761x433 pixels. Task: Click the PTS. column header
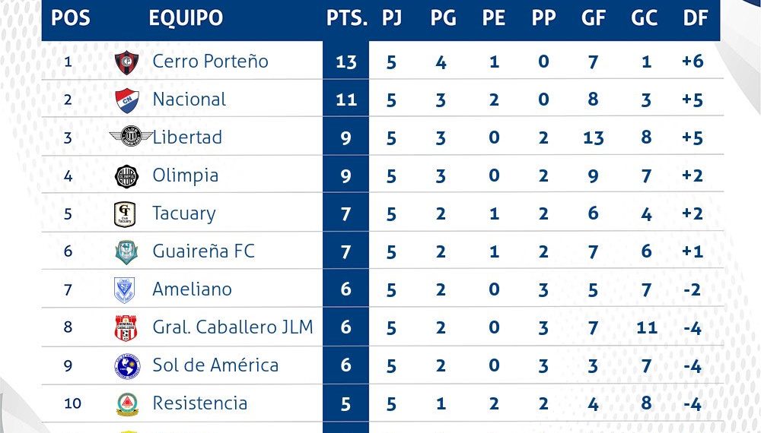pos(346,18)
